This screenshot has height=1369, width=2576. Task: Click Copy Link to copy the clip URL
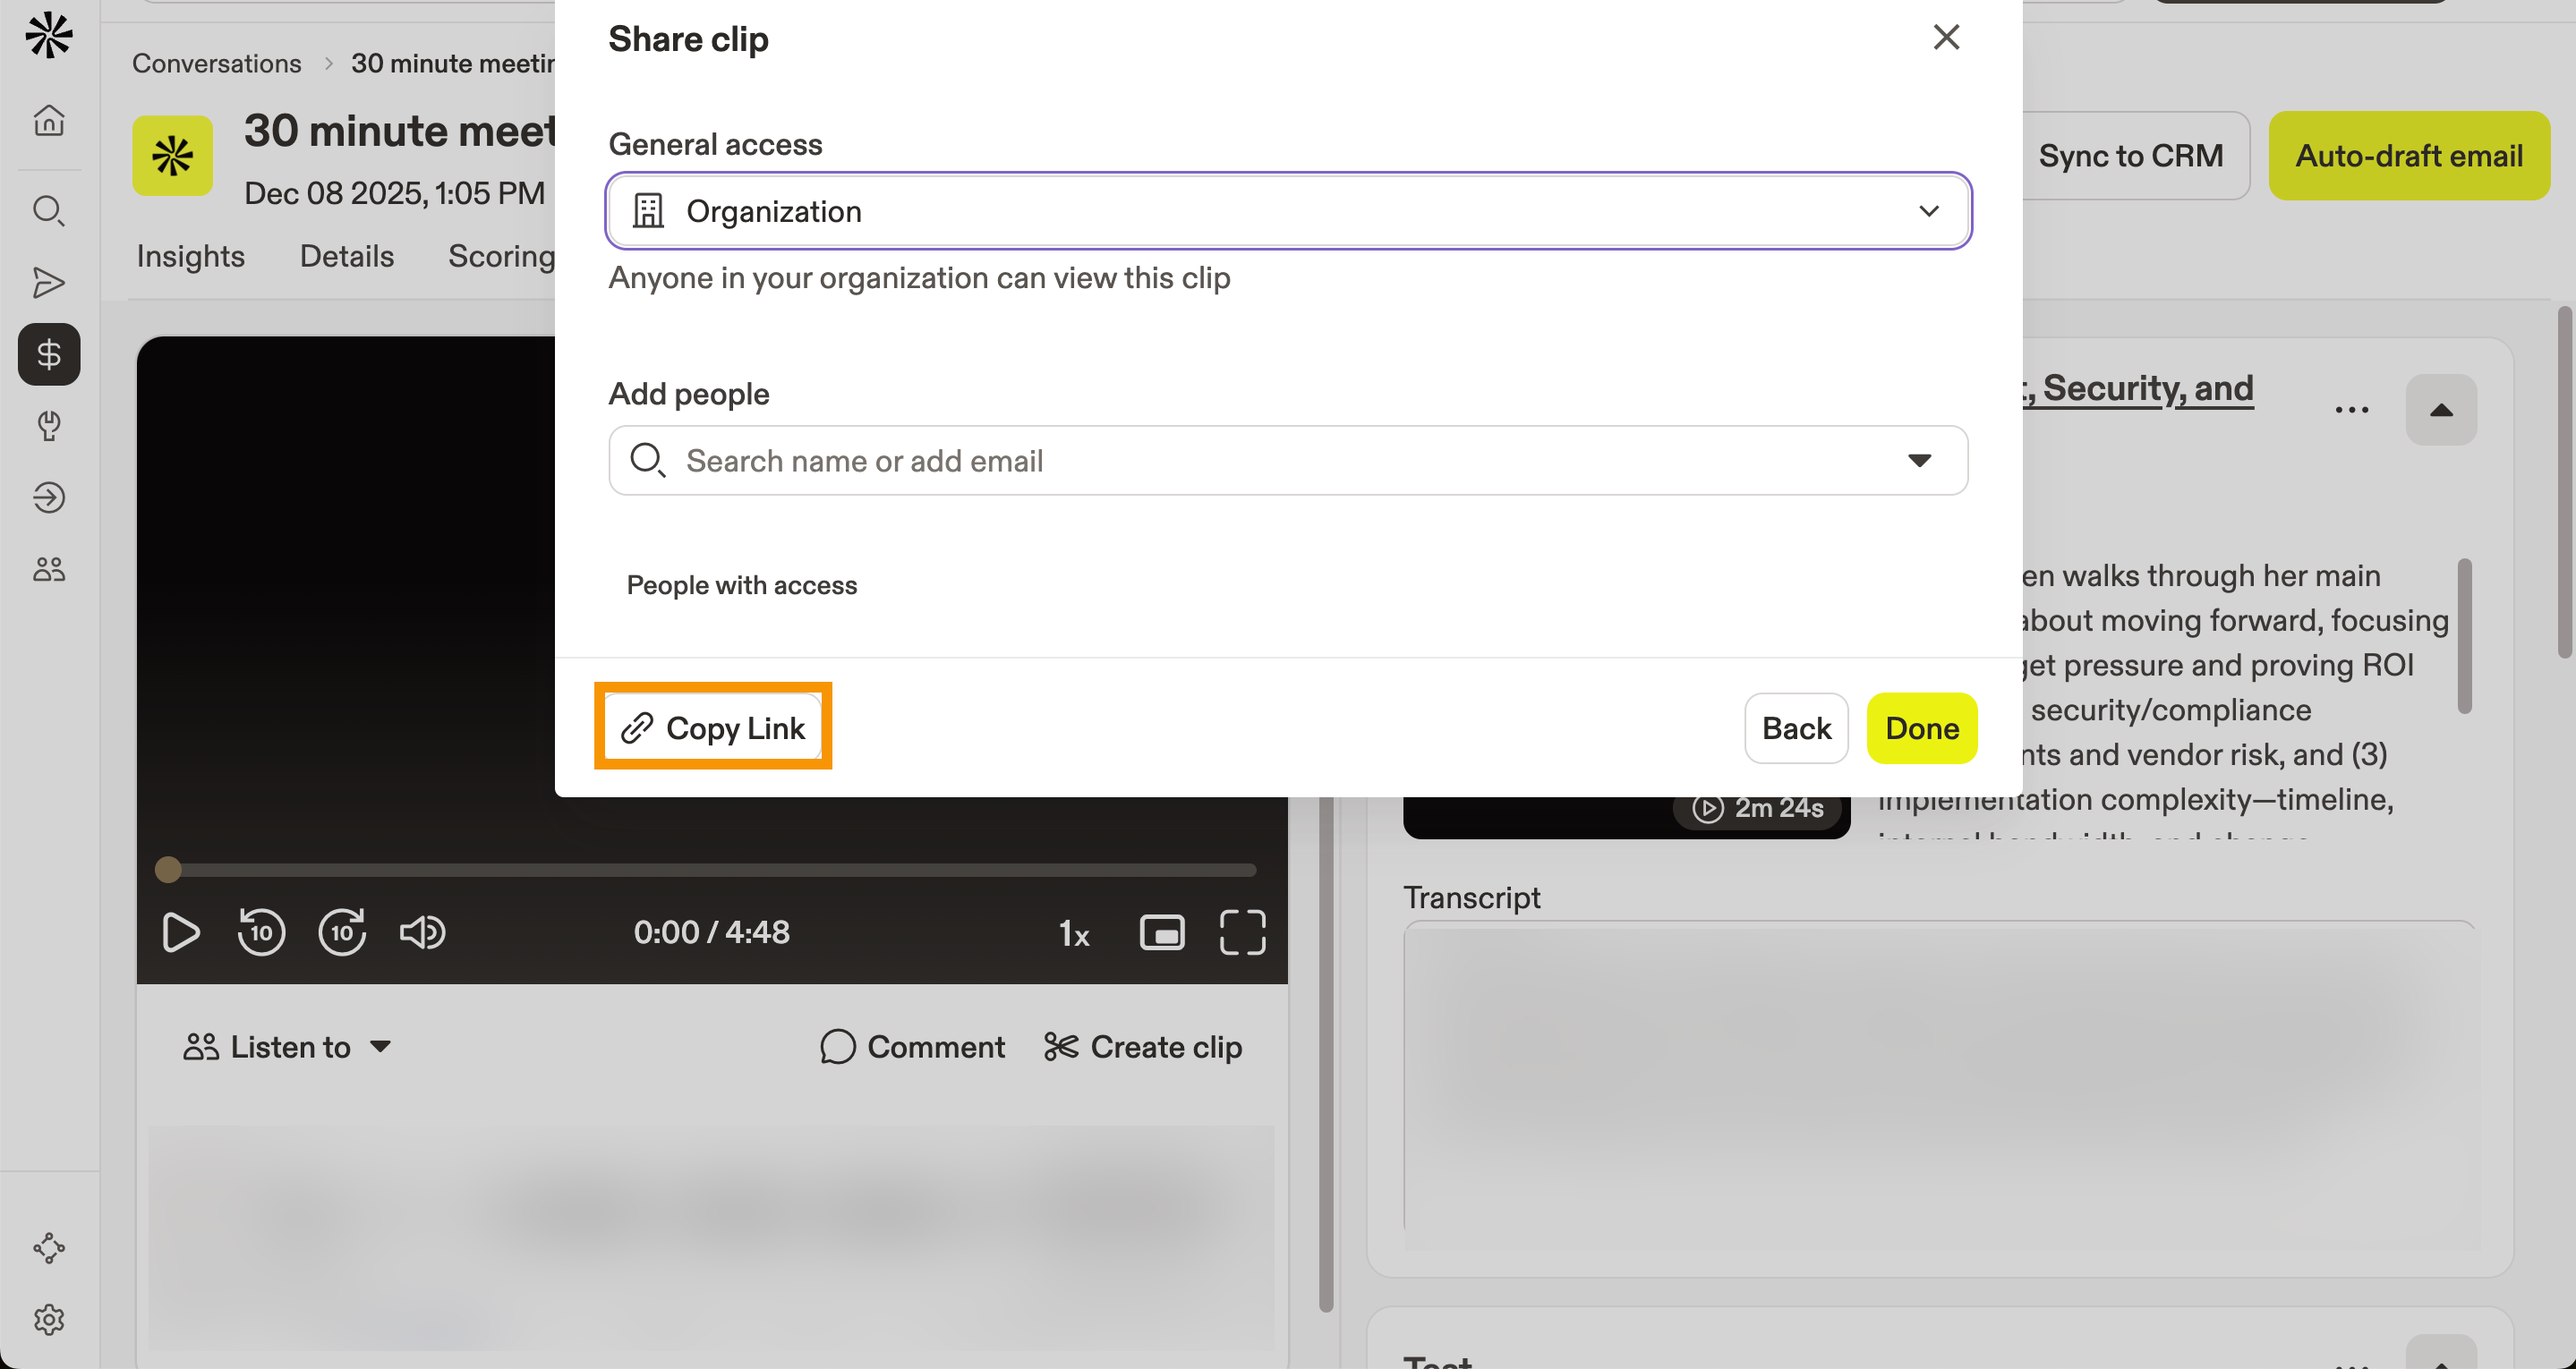(713, 727)
